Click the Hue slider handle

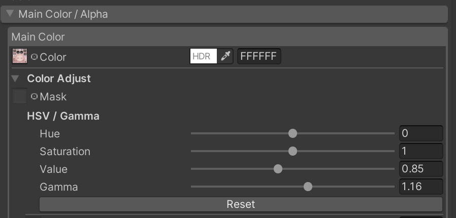coord(292,133)
